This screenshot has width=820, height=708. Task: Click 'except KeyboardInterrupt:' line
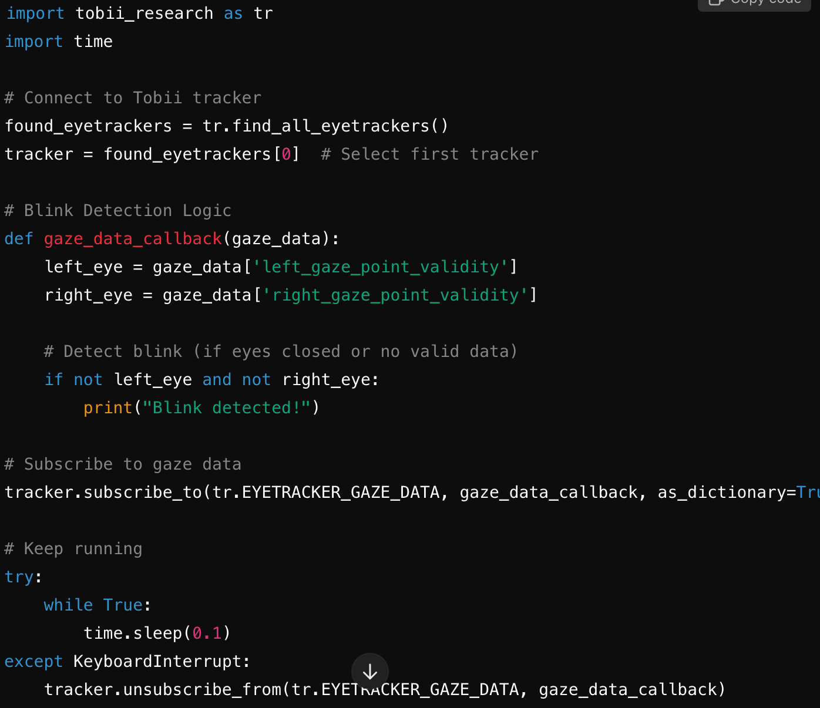127,662
